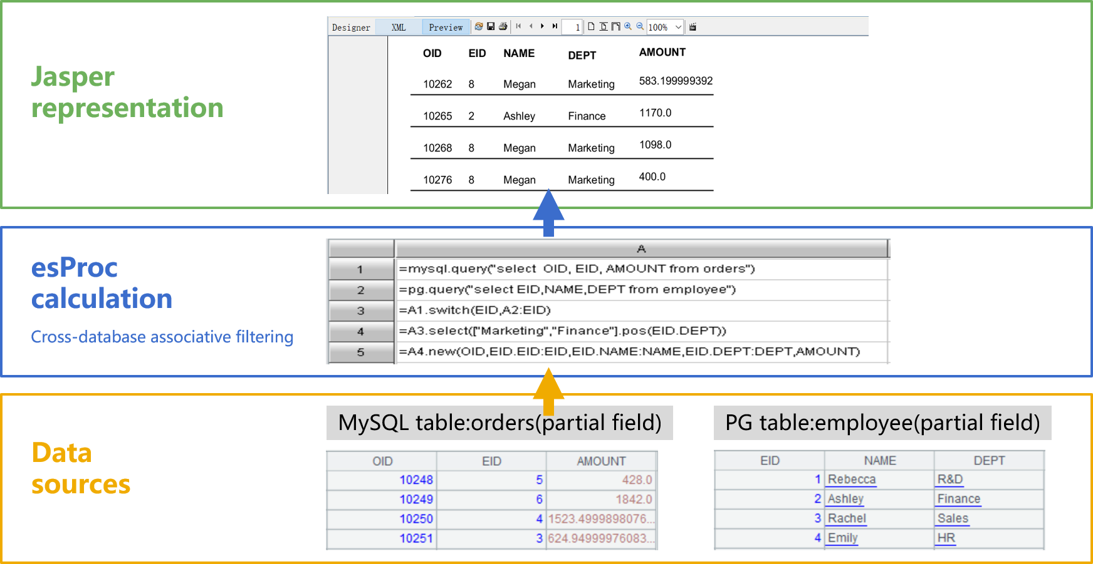Click order ID 10262 in the preview

[437, 84]
